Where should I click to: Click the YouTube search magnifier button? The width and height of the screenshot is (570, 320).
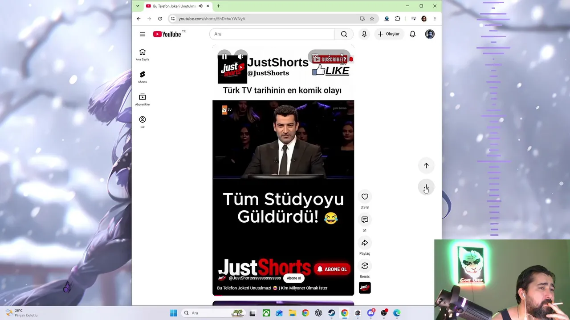344,34
